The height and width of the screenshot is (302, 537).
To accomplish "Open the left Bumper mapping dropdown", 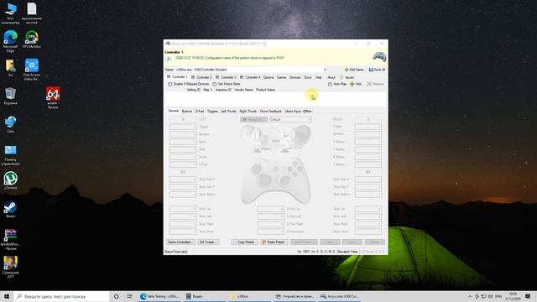I will point(183,134).
